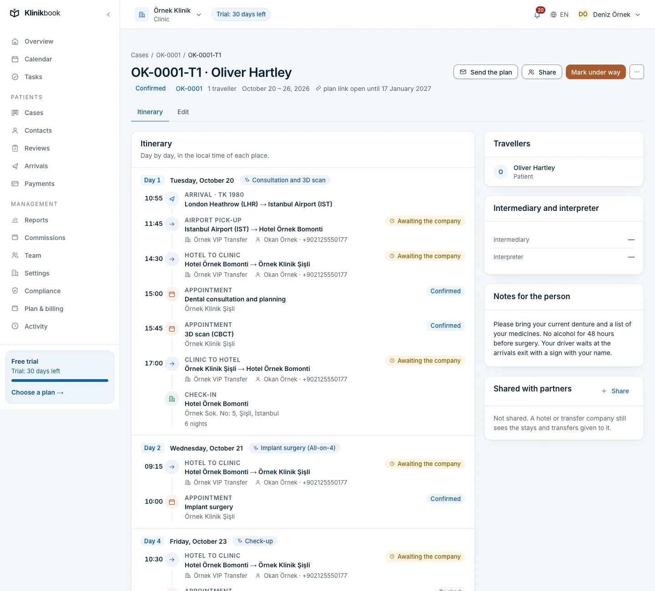The width and height of the screenshot is (655, 591).
Task: Open the notifications bell
Action: pos(537,15)
